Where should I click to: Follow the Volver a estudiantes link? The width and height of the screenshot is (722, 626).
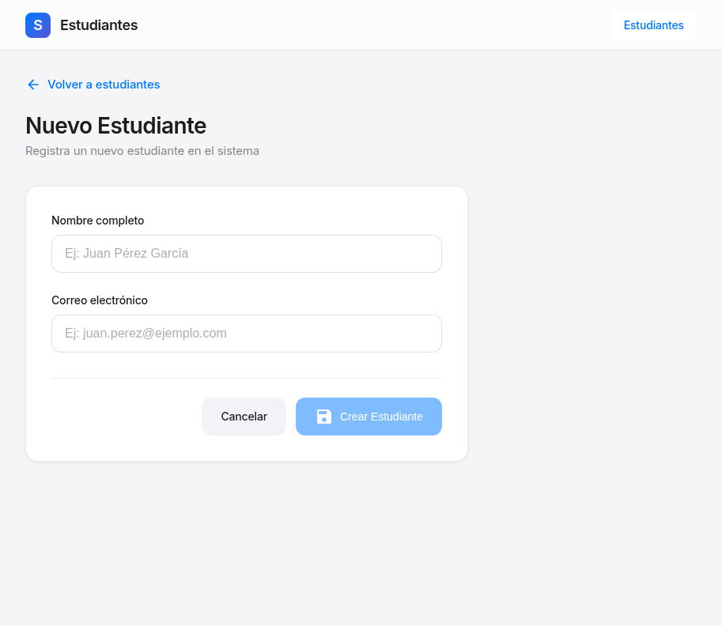click(104, 85)
